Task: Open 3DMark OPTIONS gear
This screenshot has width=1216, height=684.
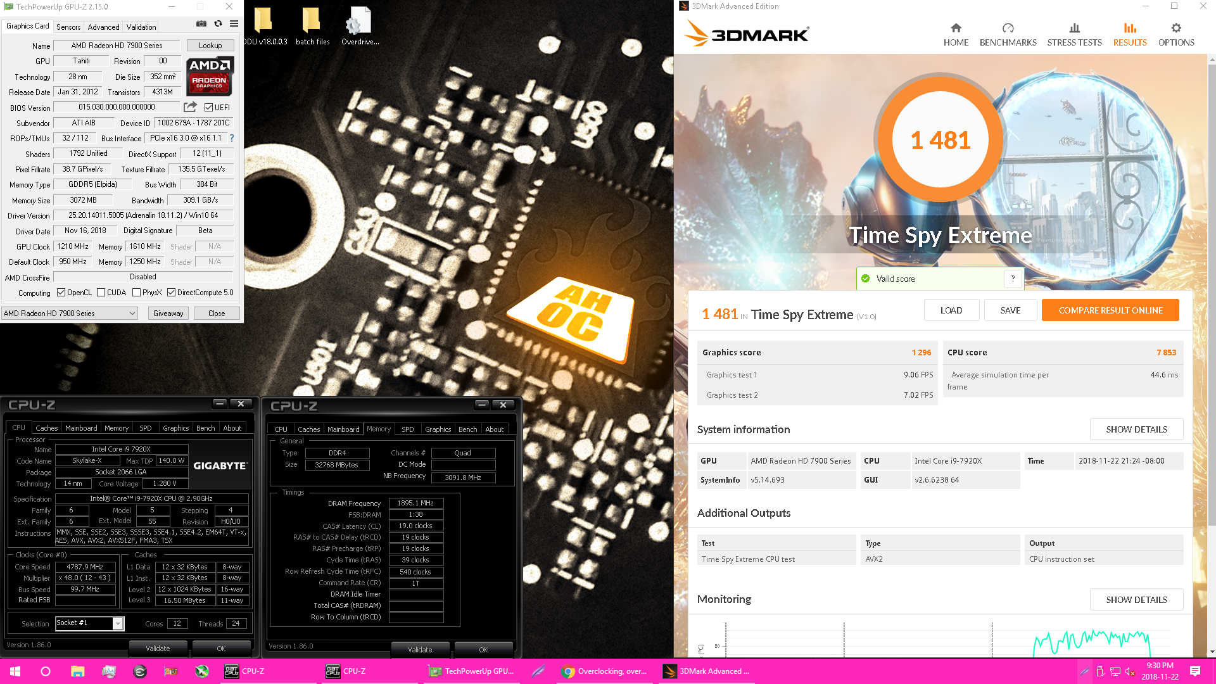Action: 1176,34
